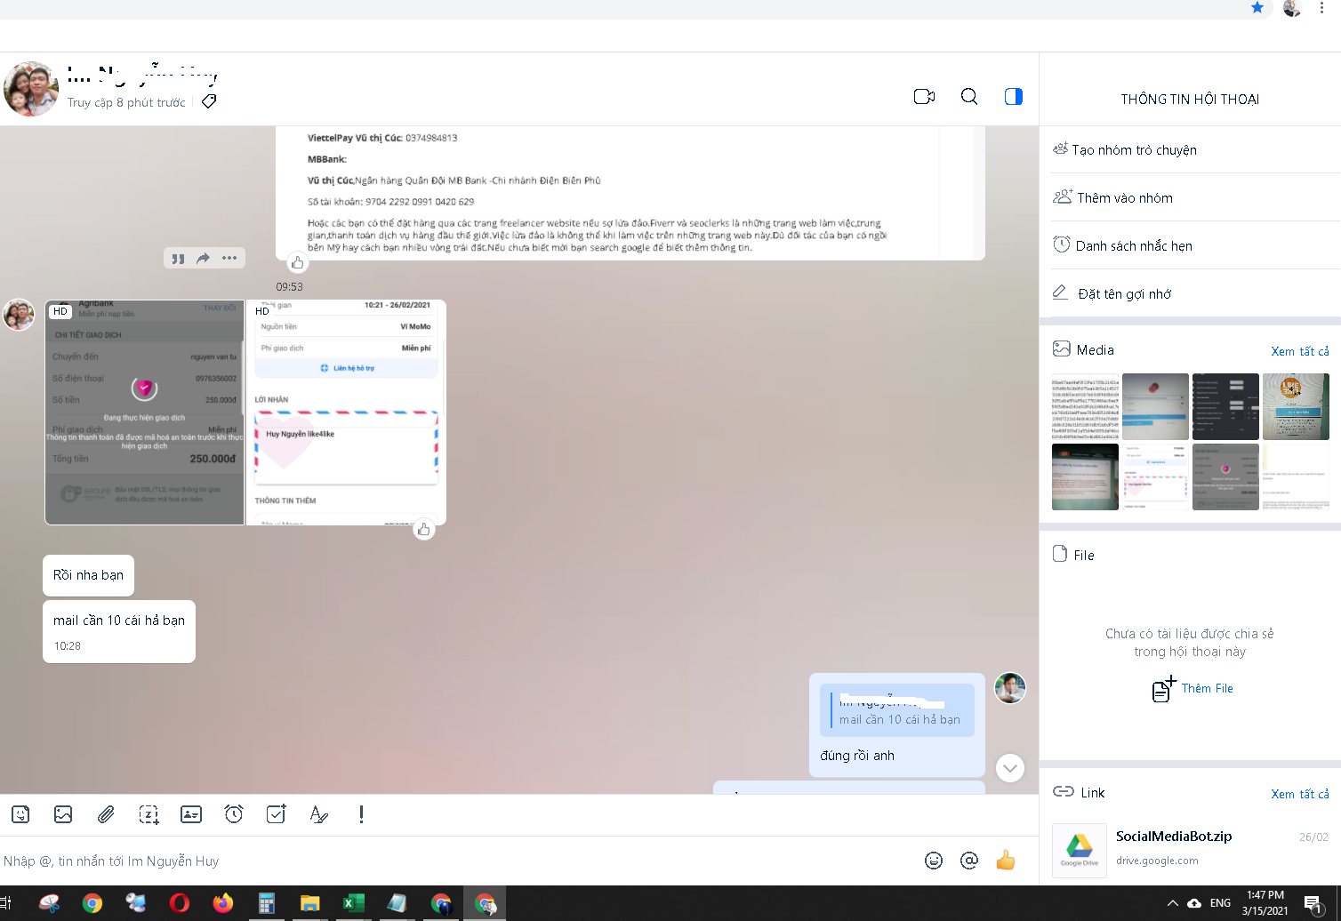Viewport: 1341px width, 921px height.
Task: Open more options for the bank info message
Action: pyautogui.click(x=229, y=258)
